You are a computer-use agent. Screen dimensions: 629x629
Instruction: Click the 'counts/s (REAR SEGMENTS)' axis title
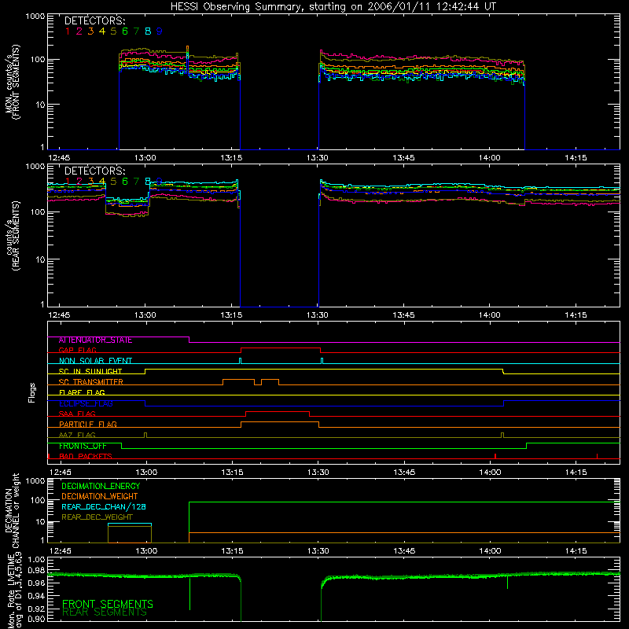tap(13, 236)
